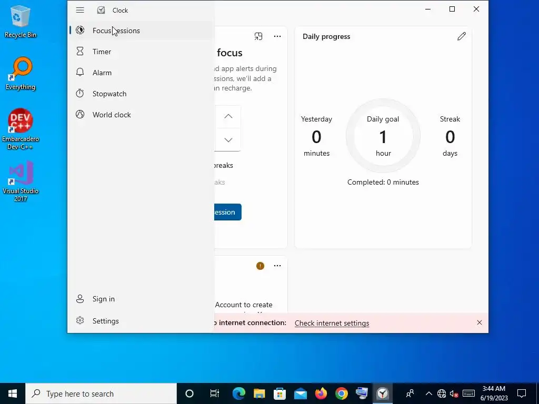539x404 pixels.
Task: Click the taskbar search box
Action: (101, 393)
